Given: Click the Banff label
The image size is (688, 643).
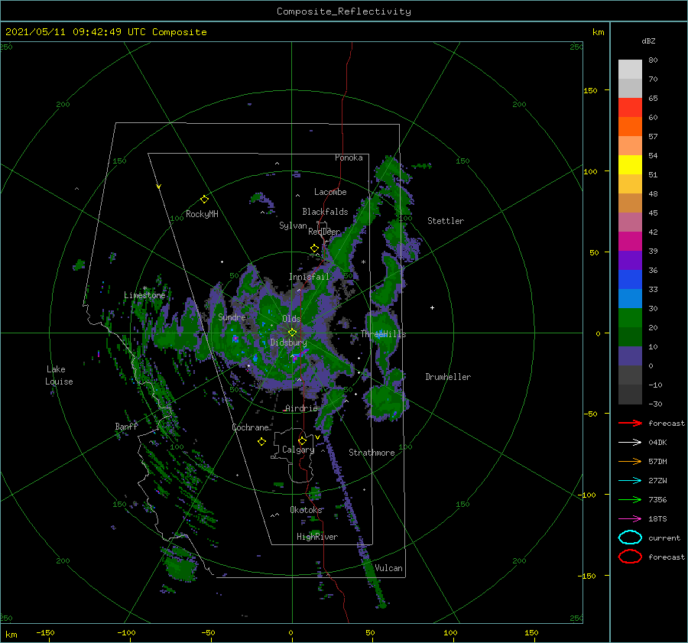Looking at the screenshot, I should [x=126, y=426].
